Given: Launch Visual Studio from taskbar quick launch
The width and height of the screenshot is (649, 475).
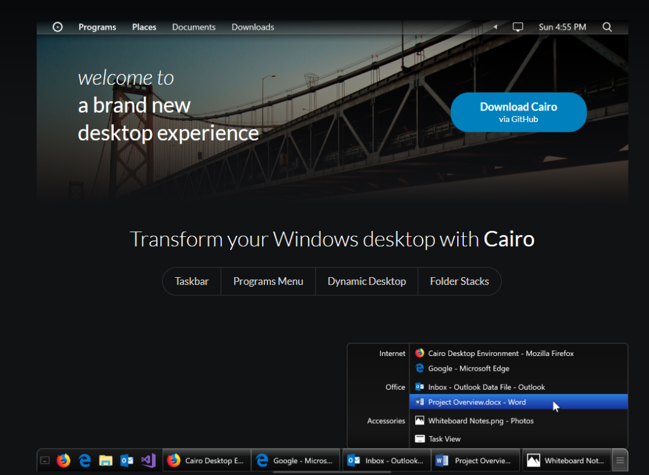Looking at the screenshot, I should [x=148, y=461].
